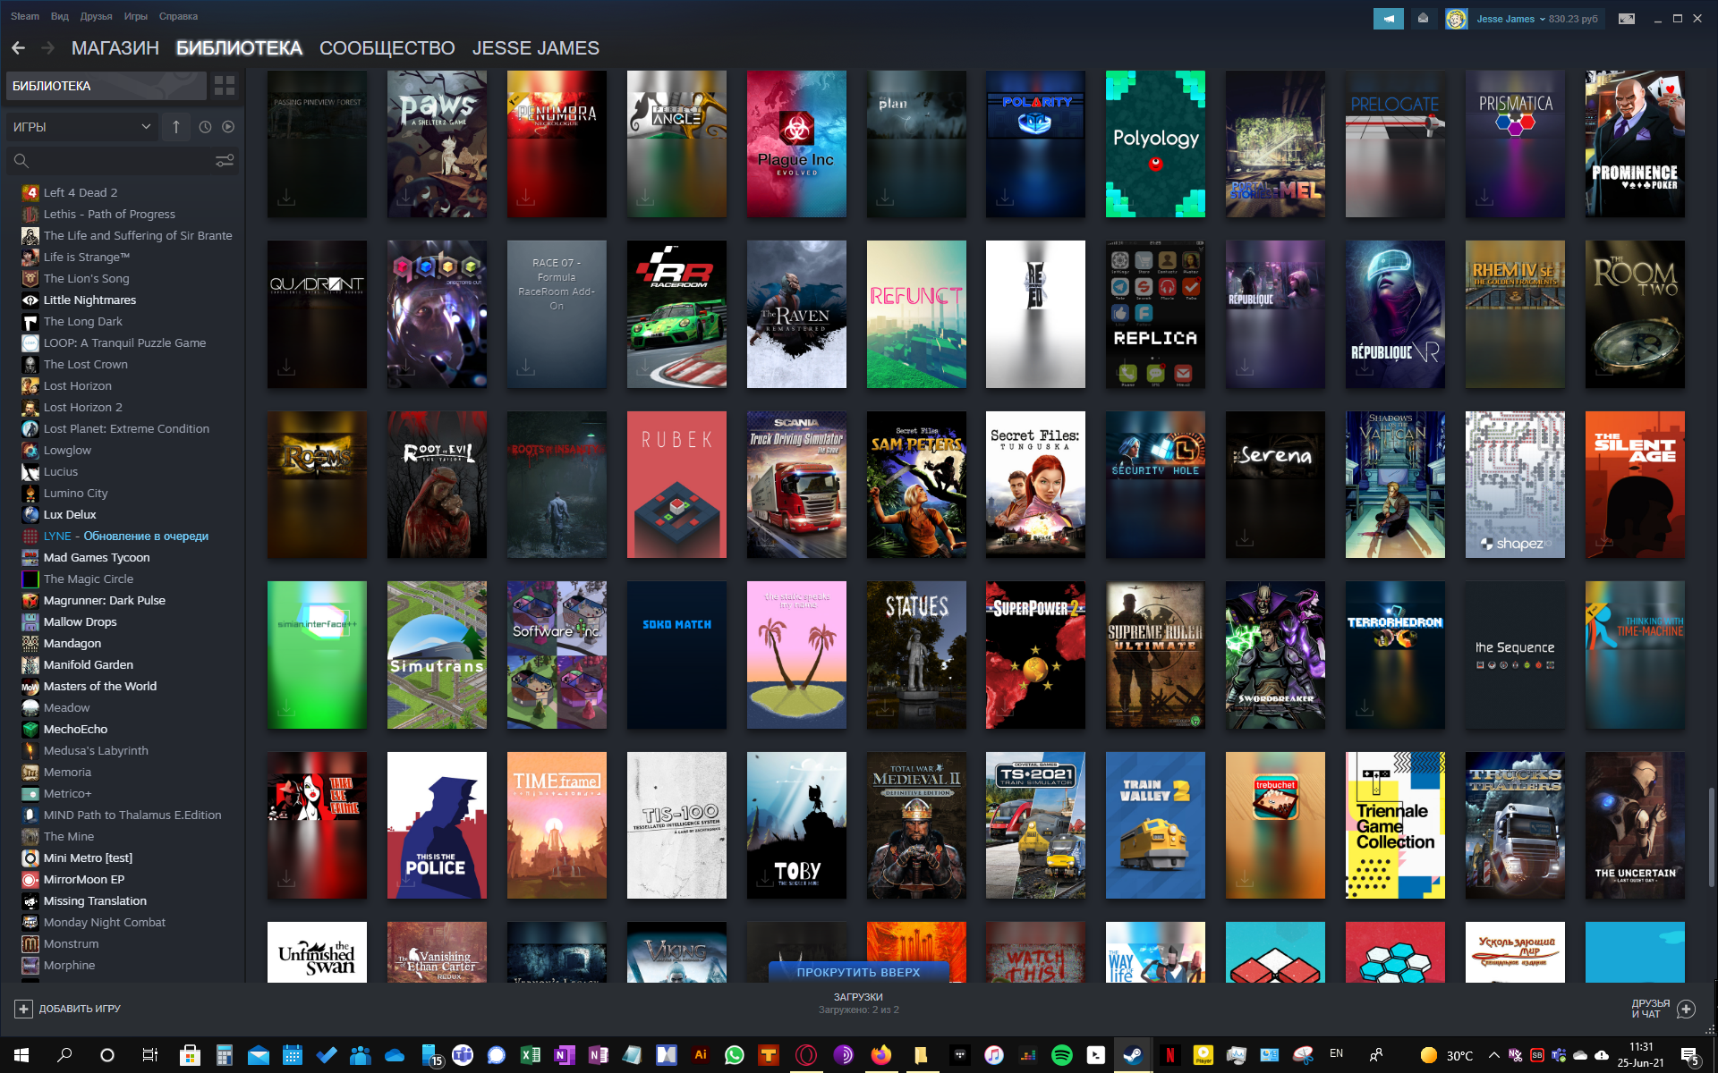Open the notifications inbox icon

[x=1423, y=19]
